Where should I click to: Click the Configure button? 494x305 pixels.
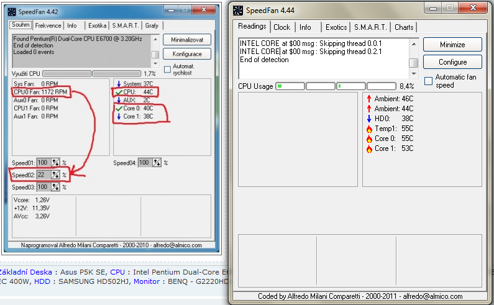coord(452,62)
